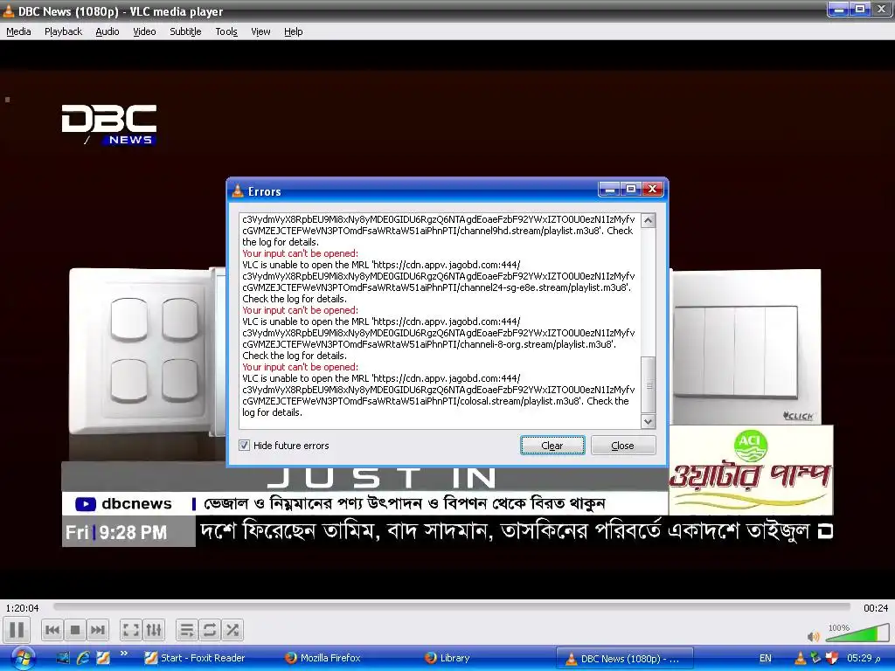895x671 pixels.
Task: Close the VLC main window
Action: (x=881, y=10)
